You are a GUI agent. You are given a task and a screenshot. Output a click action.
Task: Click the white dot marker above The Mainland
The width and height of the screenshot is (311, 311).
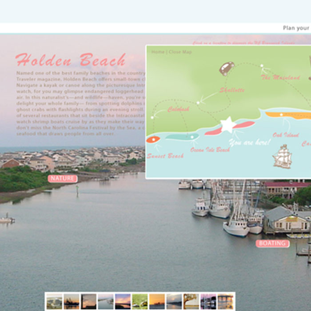tap(262, 65)
